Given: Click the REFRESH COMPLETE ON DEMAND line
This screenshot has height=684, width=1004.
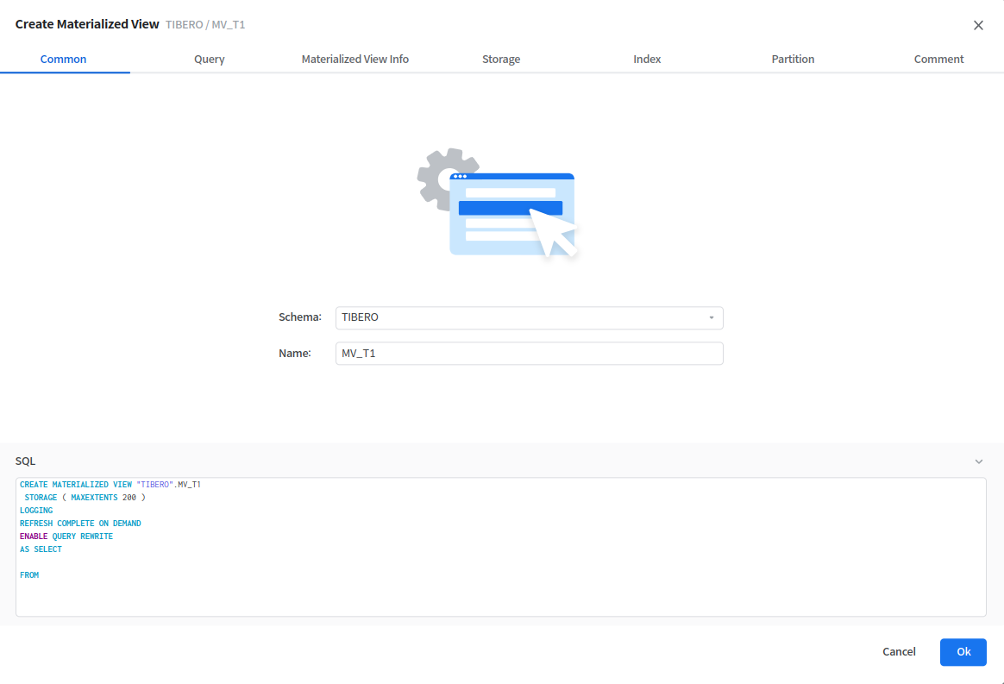Looking at the screenshot, I should pos(81,524).
